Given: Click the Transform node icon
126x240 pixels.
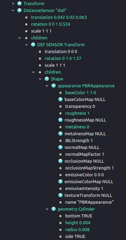Looking at the screenshot, I should click(19, 3).
